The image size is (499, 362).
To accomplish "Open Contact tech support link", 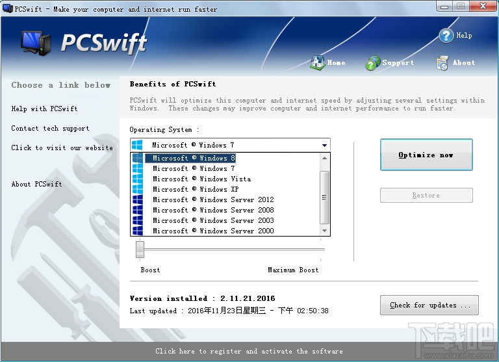I will [50, 128].
